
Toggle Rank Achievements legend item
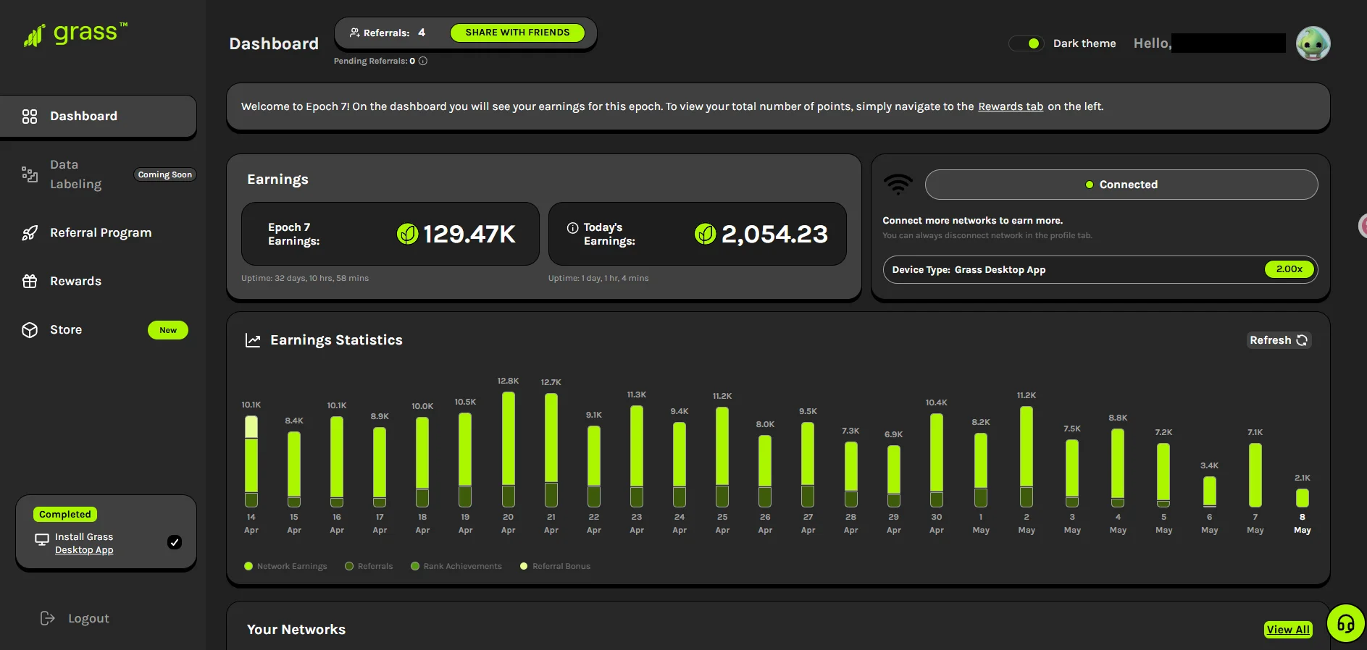coord(456,566)
